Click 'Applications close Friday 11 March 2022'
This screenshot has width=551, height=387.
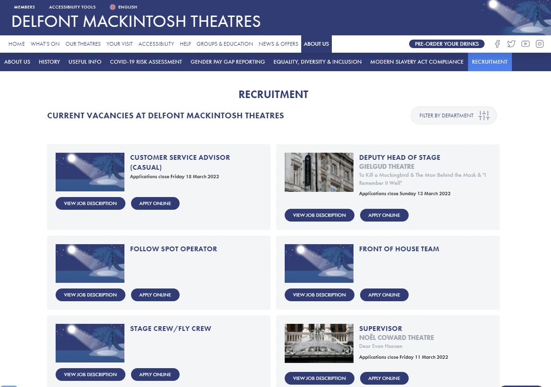[x=403, y=357]
